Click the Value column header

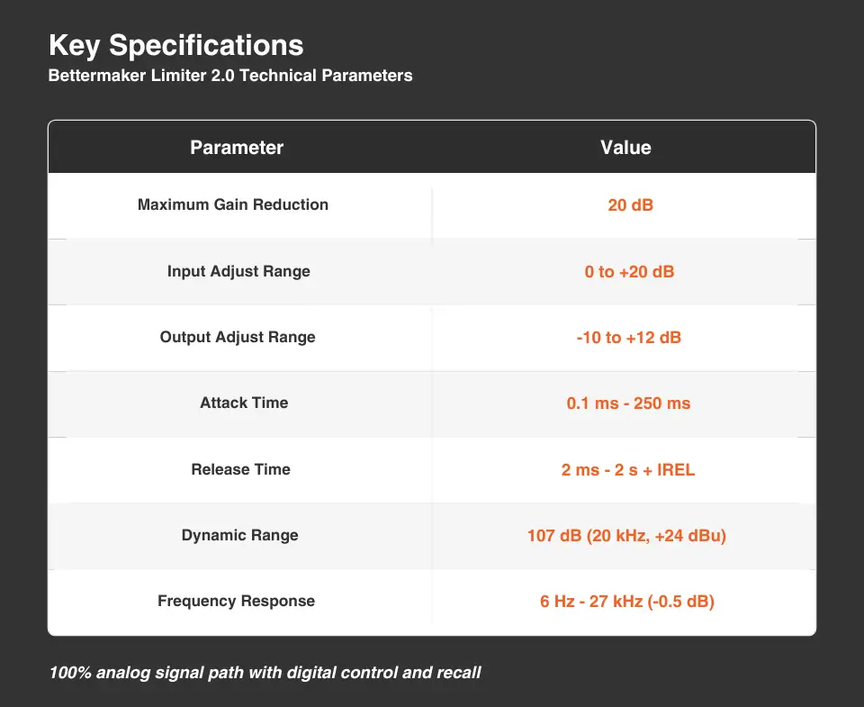(x=625, y=148)
